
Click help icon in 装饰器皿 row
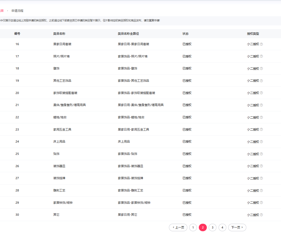(x=261, y=166)
